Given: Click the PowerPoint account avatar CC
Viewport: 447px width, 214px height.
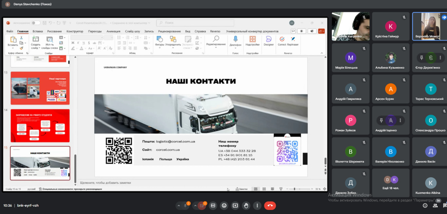Looking at the screenshot, I should tap(292, 23).
